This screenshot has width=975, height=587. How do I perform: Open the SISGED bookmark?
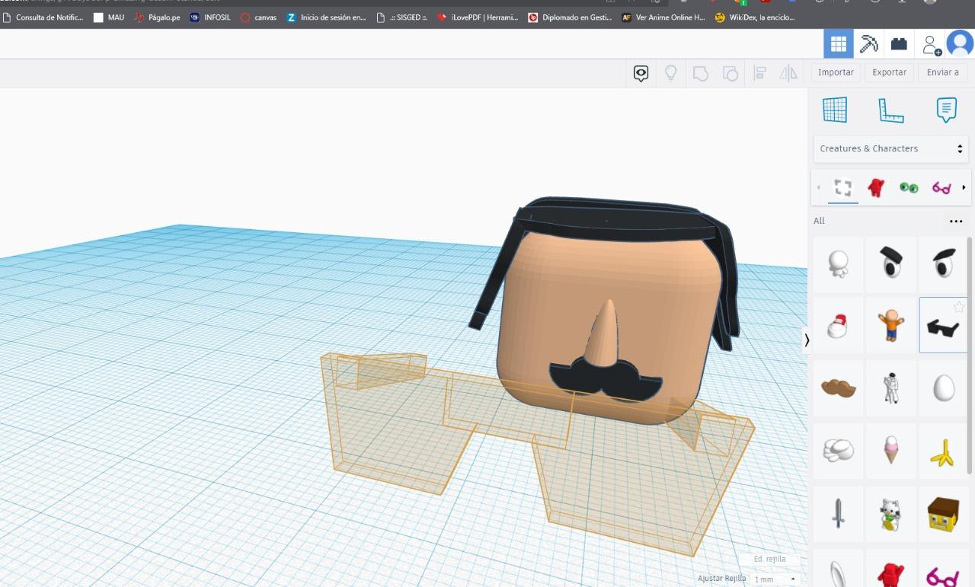pyautogui.click(x=402, y=17)
